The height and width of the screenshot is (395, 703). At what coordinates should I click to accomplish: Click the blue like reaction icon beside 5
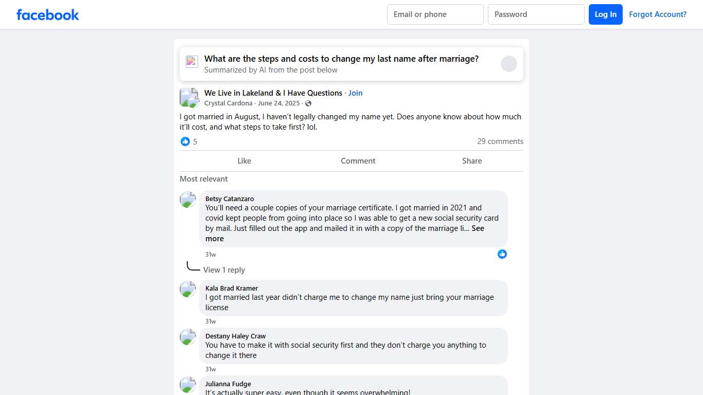click(185, 141)
